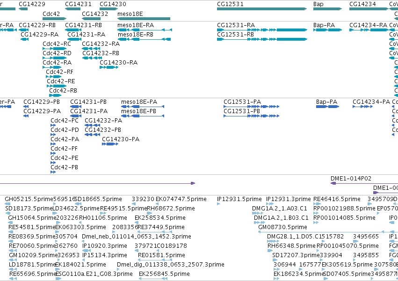This screenshot has height=281, width=398.
Task: Click transcript label CG12531-RB
Action: 236,34
